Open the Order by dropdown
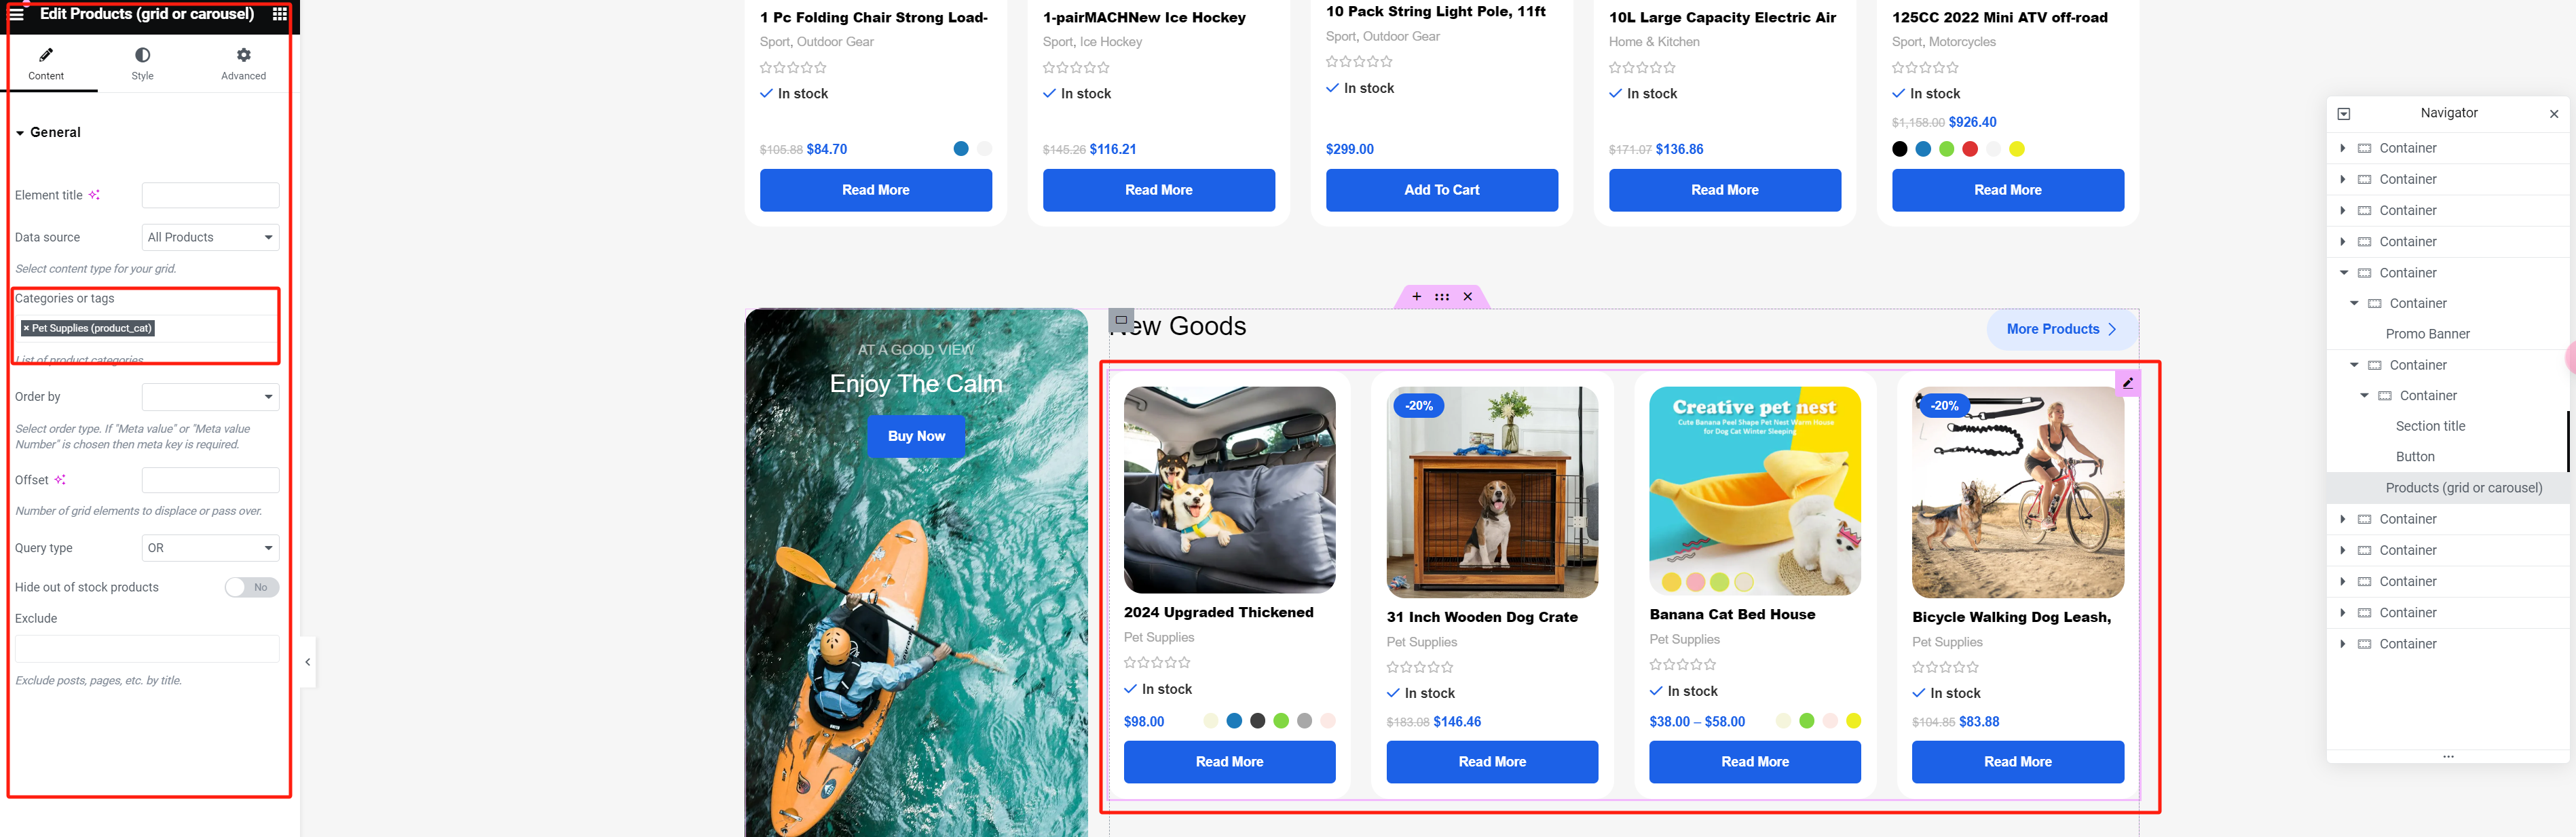 point(210,397)
